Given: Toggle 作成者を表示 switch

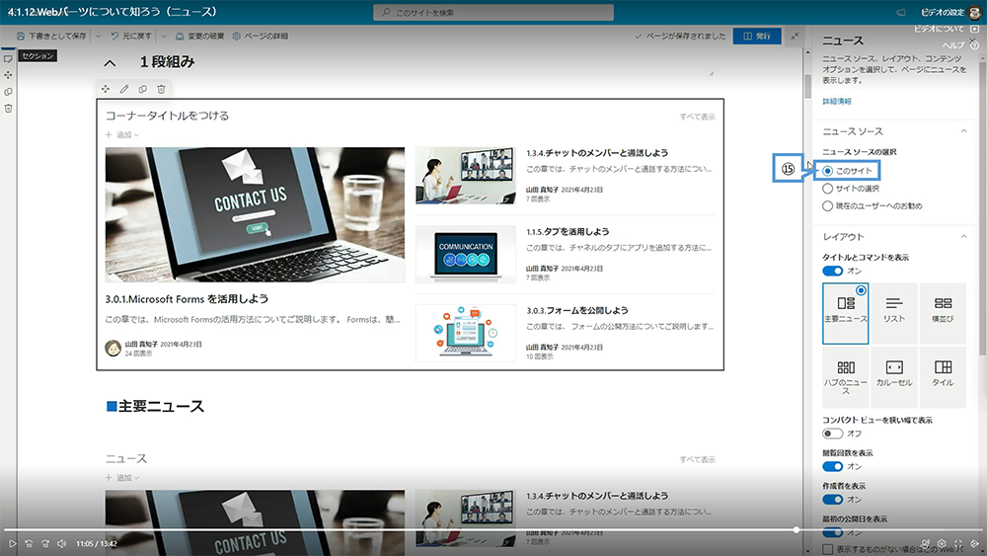Looking at the screenshot, I should pyautogui.click(x=832, y=500).
